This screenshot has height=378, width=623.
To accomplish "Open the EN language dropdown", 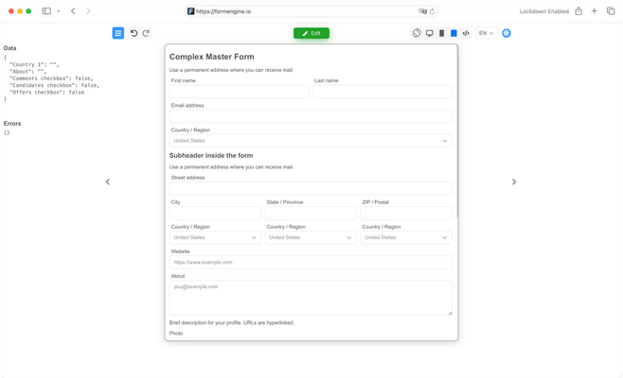I will point(487,33).
